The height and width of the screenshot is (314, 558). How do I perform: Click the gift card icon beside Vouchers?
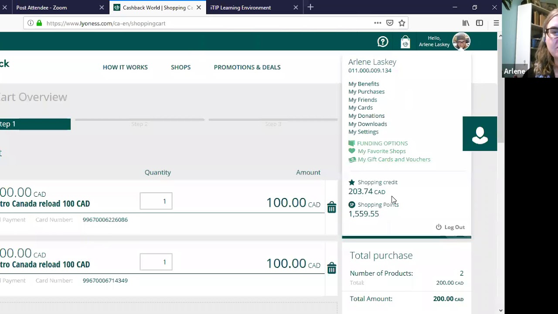coord(352,160)
